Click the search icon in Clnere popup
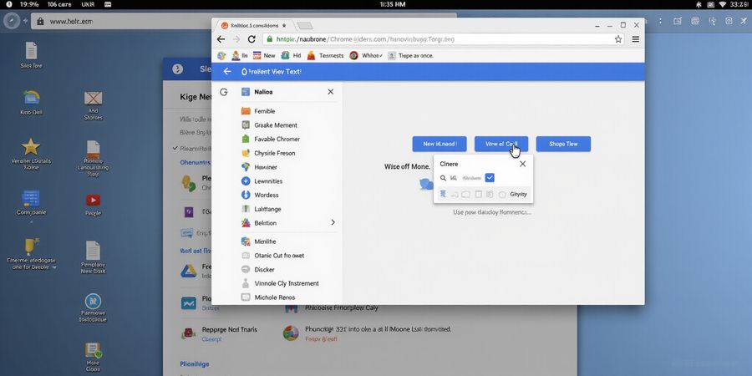Screen dimensions: 752x376 tap(443, 178)
